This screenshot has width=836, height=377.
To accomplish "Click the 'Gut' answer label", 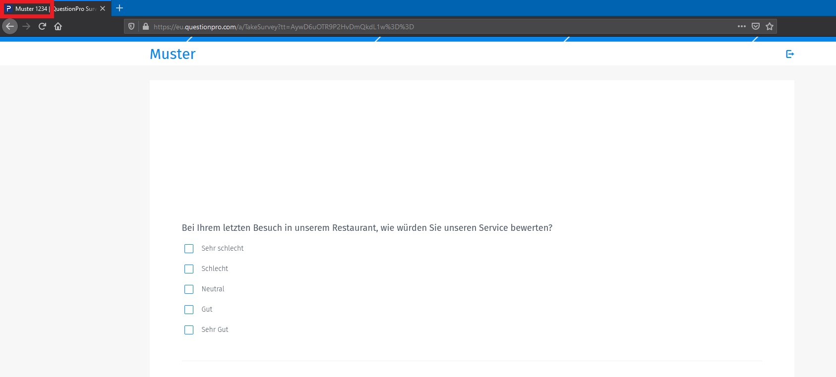I will click(x=207, y=309).
